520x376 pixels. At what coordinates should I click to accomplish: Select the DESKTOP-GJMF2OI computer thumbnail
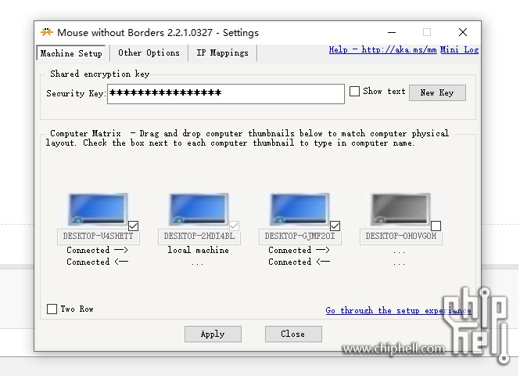(x=299, y=210)
